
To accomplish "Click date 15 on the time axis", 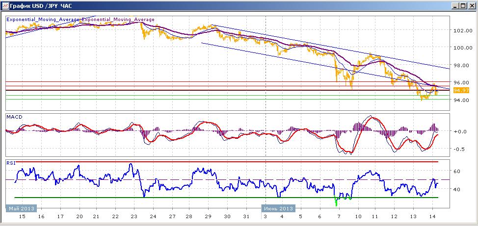I will coord(22,217).
